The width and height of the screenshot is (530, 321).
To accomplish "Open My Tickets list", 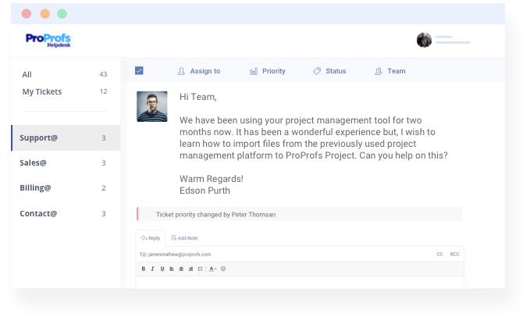I will pos(64,91).
